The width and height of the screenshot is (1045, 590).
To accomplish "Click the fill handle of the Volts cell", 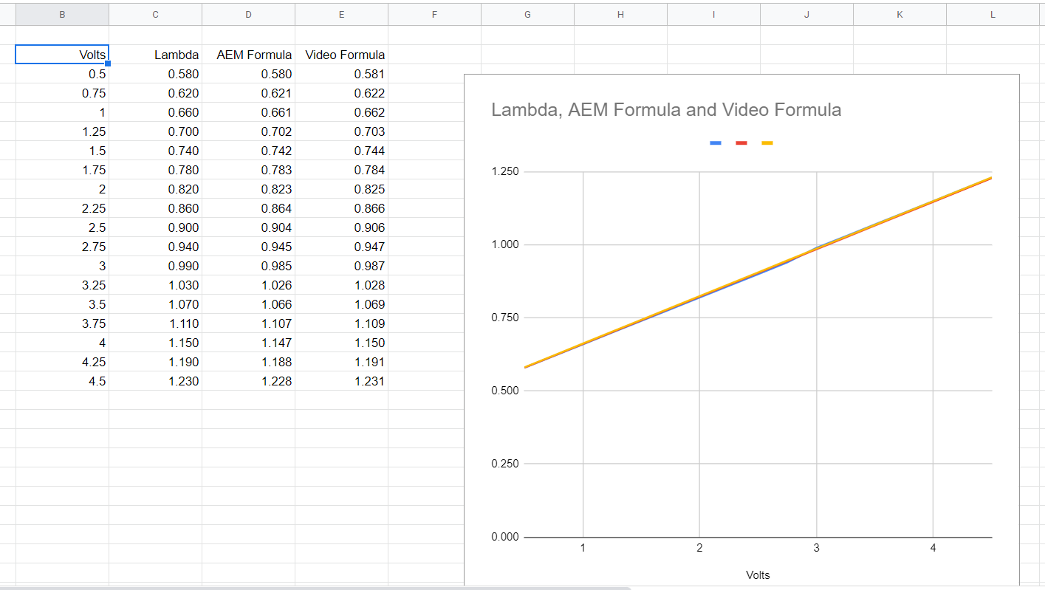I will [108, 64].
